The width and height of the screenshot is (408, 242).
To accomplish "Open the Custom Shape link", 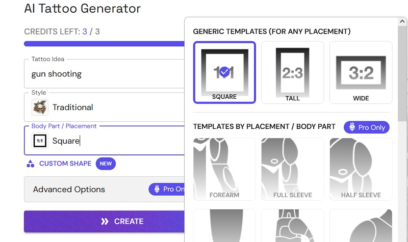I will tap(65, 164).
